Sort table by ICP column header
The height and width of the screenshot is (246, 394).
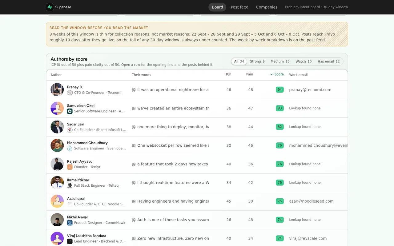228,74
